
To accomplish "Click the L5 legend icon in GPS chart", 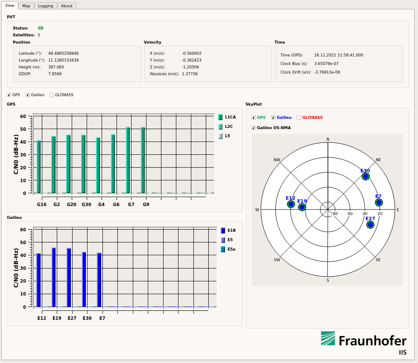I will tap(222, 136).
